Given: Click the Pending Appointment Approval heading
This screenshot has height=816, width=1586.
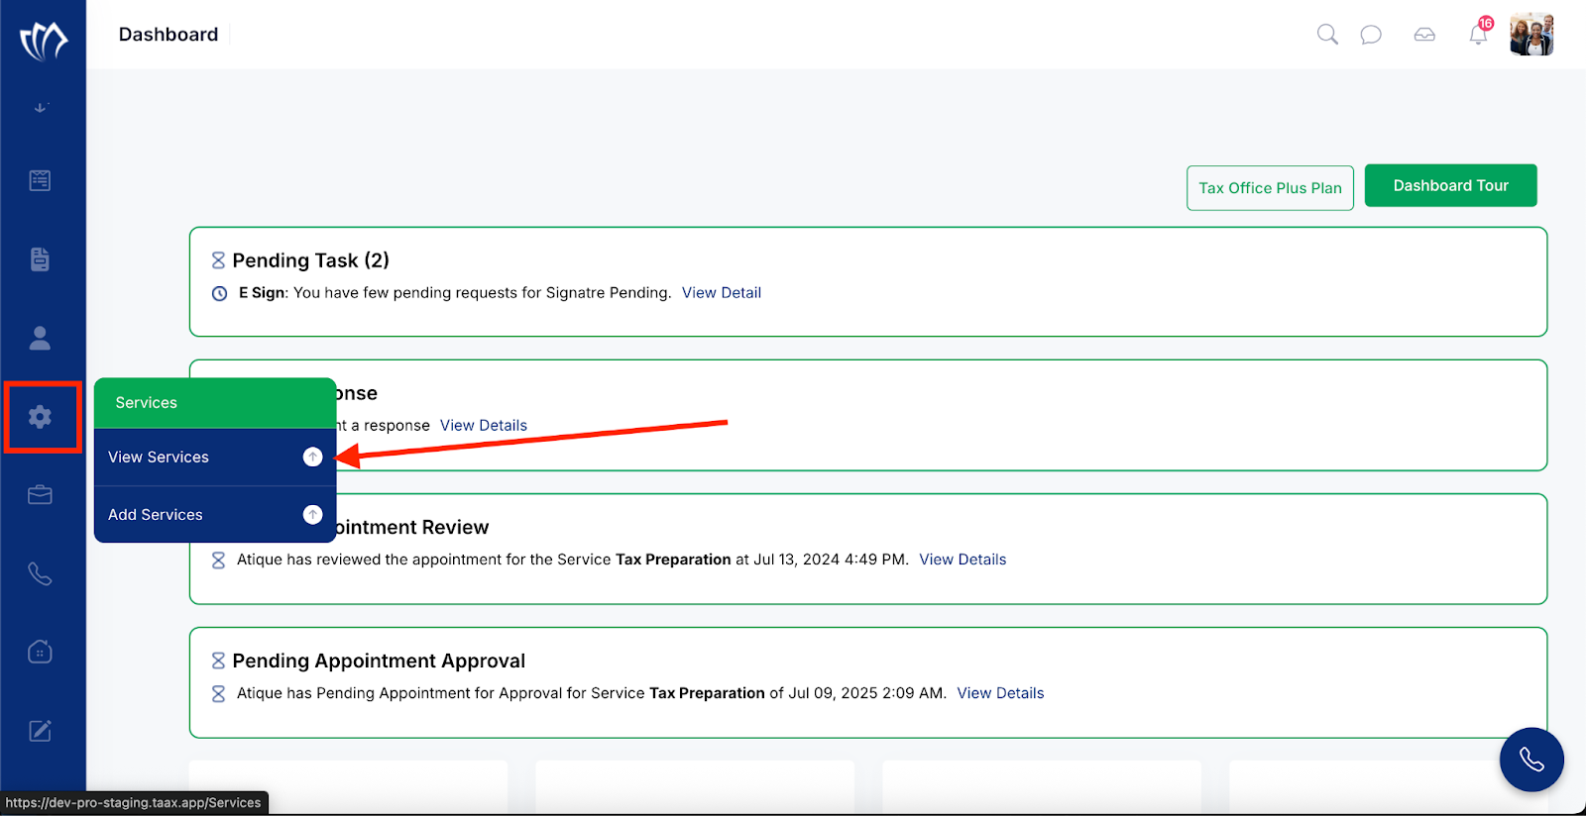Looking at the screenshot, I should tap(379, 661).
